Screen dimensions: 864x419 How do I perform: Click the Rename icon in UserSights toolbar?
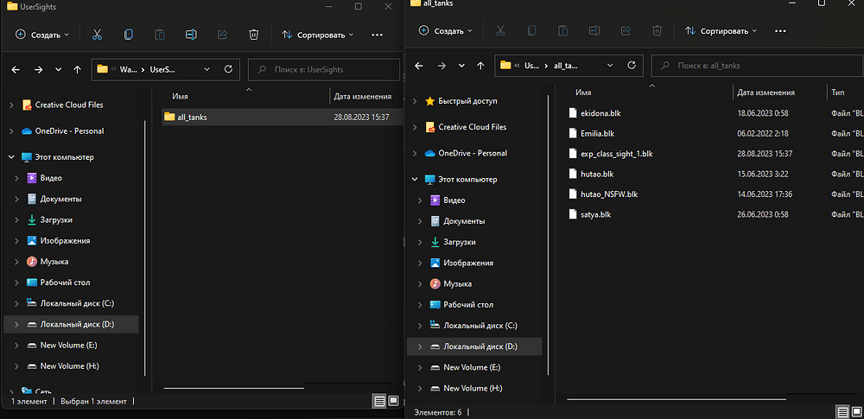point(191,35)
